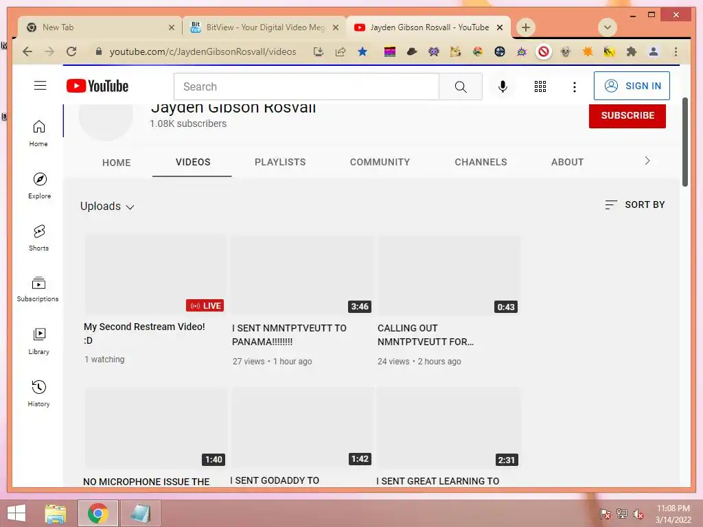Open Subscriptions in the sidebar
703x527 pixels.
tap(38, 289)
